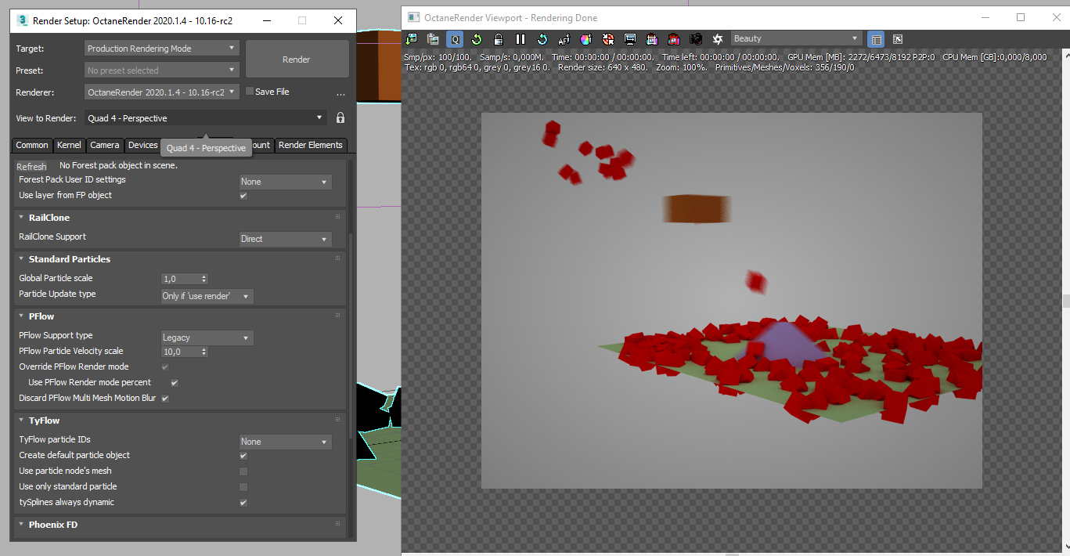Click the copy-to-clipboard icon in viewport toolbar

click(x=433, y=38)
